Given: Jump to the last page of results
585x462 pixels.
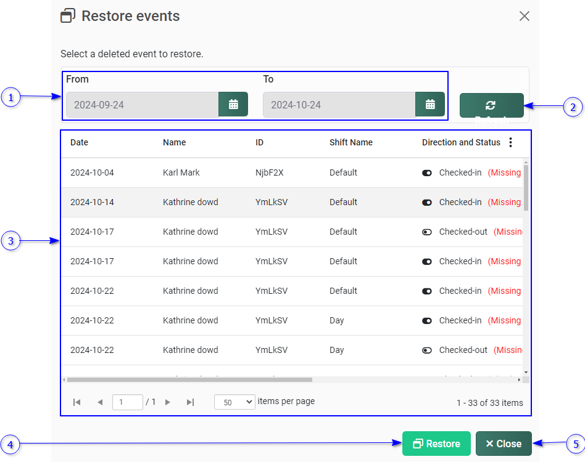Looking at the screenshot, I should pyautogui.click(x=190, y=402).
